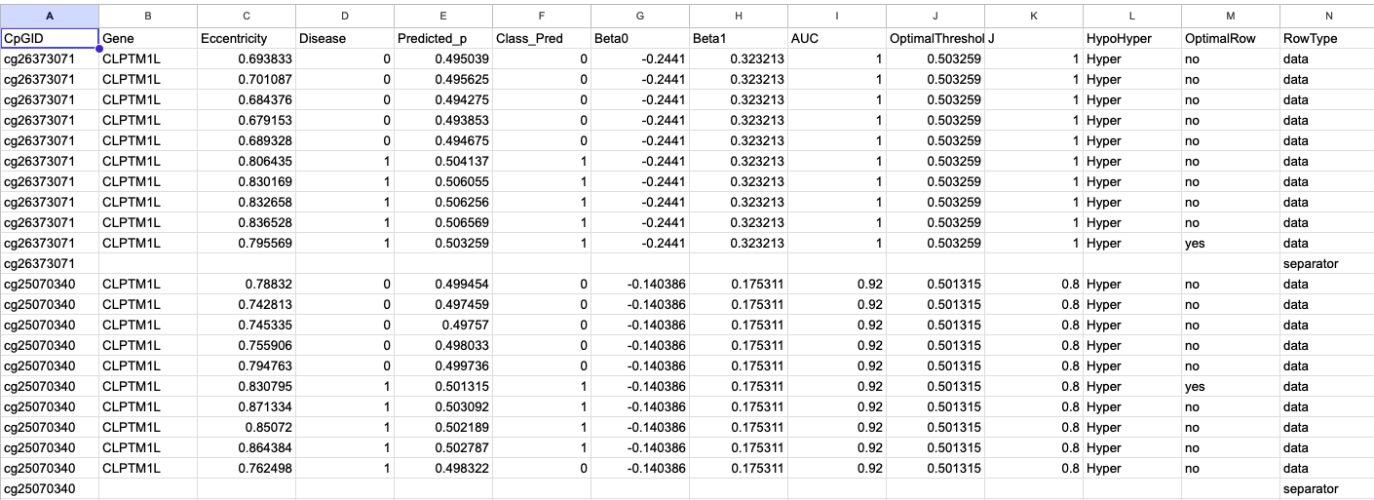The width and height of the screenshot is (1374, 500).
Task: Click the HypoHyper header cell
Action: point(1131,39)
